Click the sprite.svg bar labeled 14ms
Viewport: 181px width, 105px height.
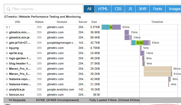[x=142, y=53]
